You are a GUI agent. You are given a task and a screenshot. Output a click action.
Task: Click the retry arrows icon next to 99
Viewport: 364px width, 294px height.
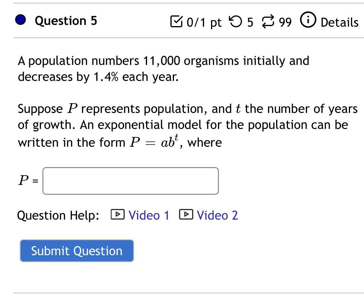point(268,21)
